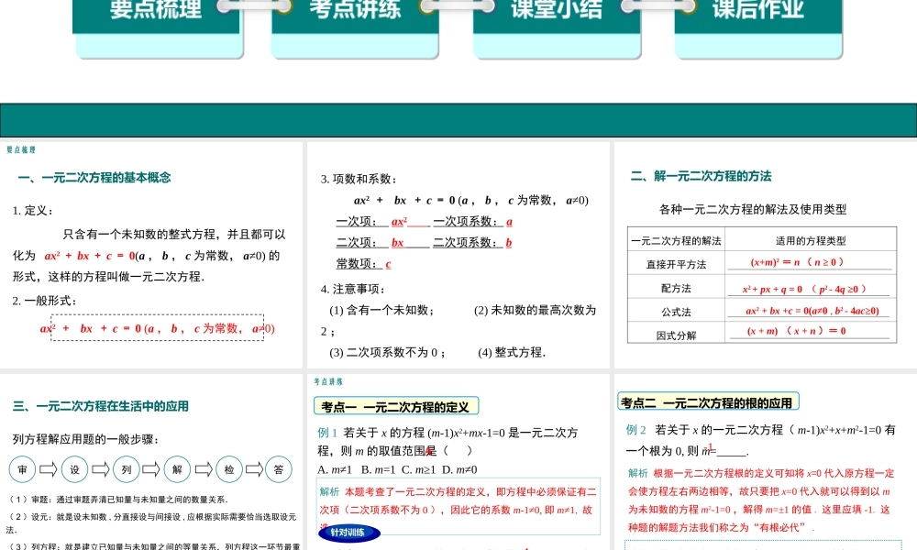Image resolution: width=917 pixels, height=550 pixels.
Task: Click the table cell 直接开平方法
Action: pyautogui.click(x=676, y=264)
